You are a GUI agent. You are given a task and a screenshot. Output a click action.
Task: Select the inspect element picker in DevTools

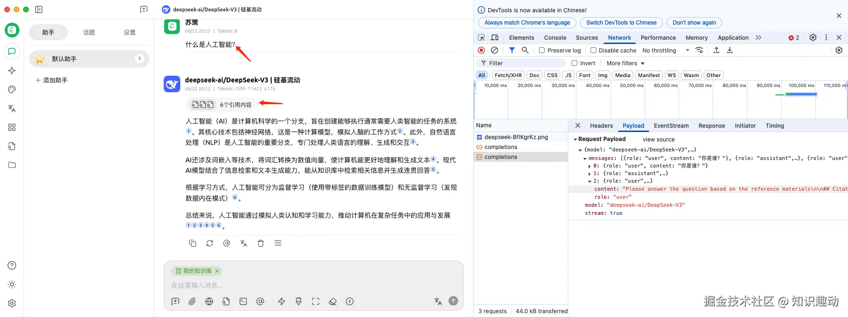[481, 37]
